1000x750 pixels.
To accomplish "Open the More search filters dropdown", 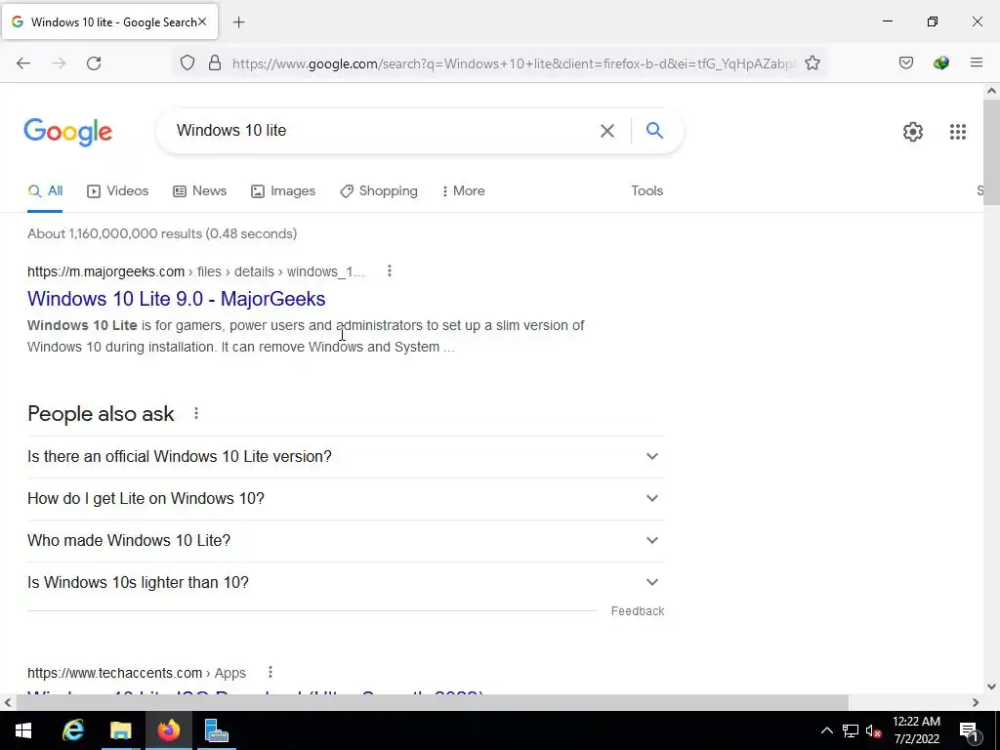I will click(x=463, y=190).
